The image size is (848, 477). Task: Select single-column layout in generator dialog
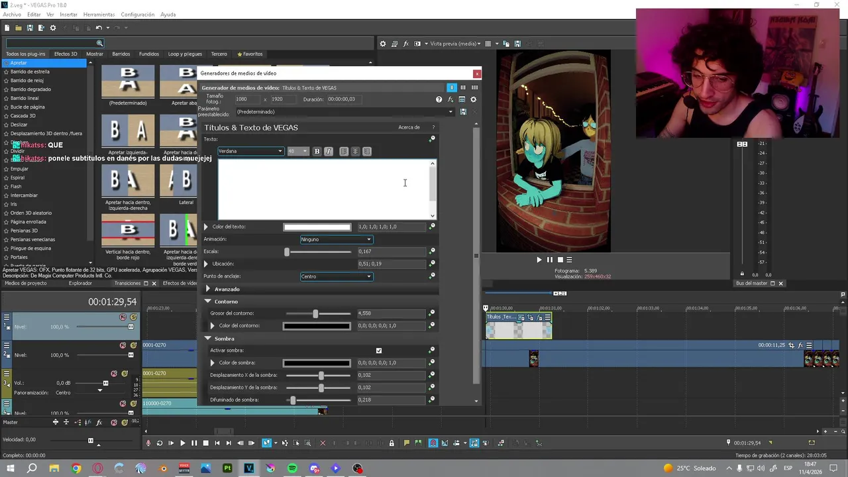(452, 87)
